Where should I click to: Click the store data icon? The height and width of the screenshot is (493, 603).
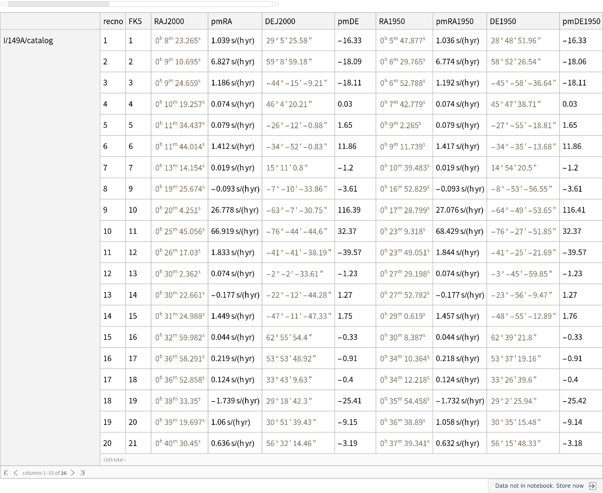(x=592, y=486)
